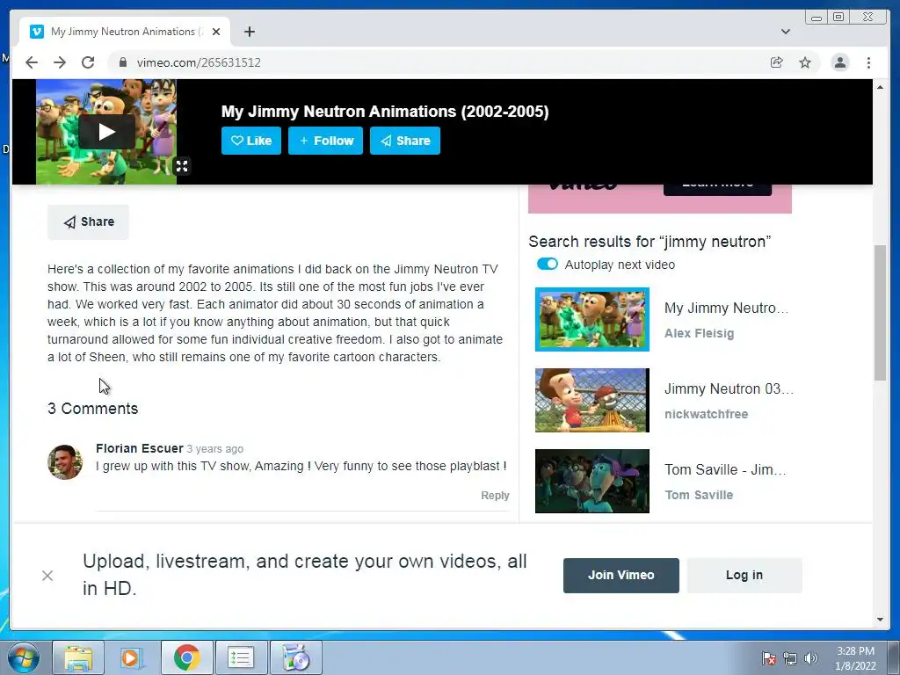Viewport: 900px width, 675px height.
Task: Open the Chrome profile menu
Action: 839,62
